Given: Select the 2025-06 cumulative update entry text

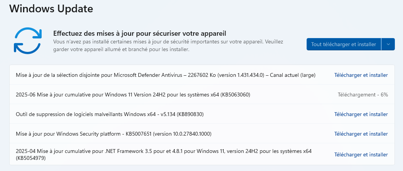Looking at the screenshot, I should [x=133, y=95].
